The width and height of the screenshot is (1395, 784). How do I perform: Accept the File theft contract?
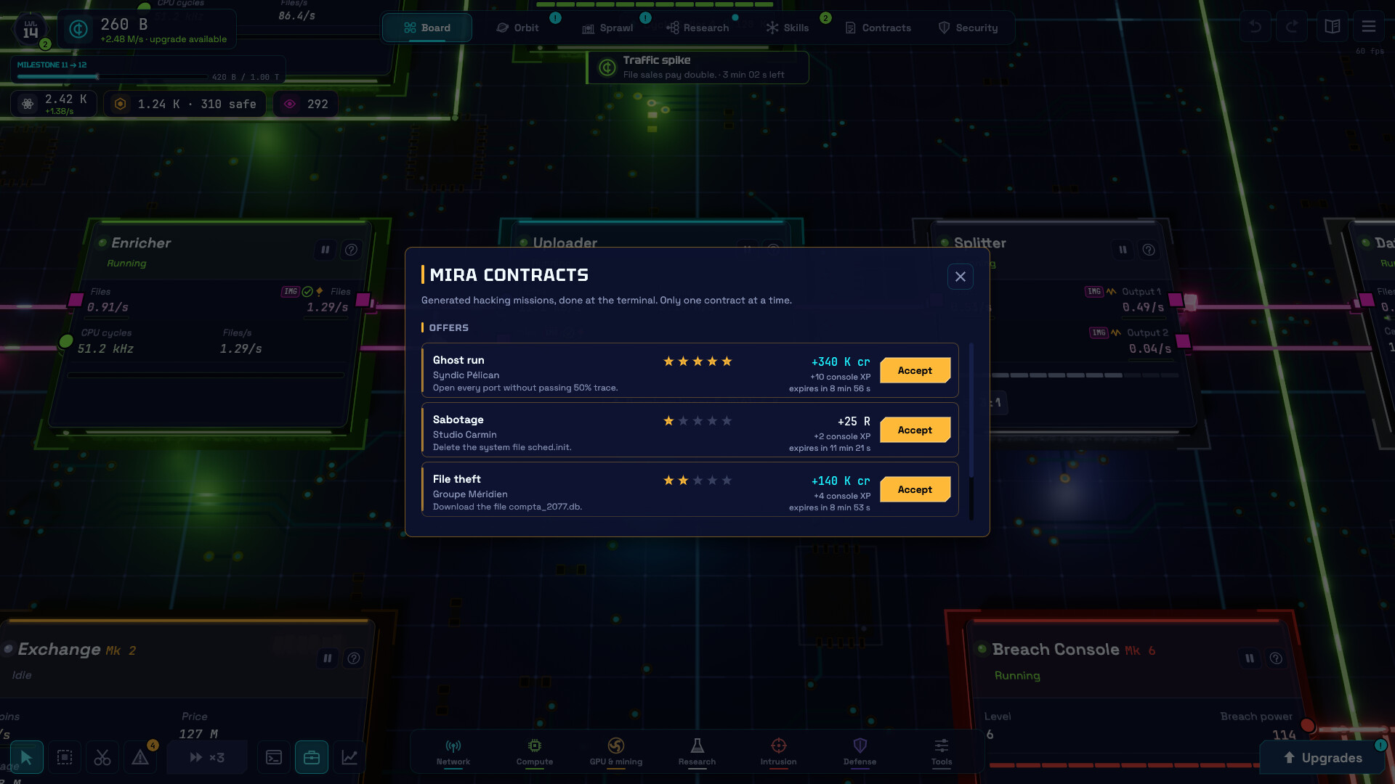915,489
